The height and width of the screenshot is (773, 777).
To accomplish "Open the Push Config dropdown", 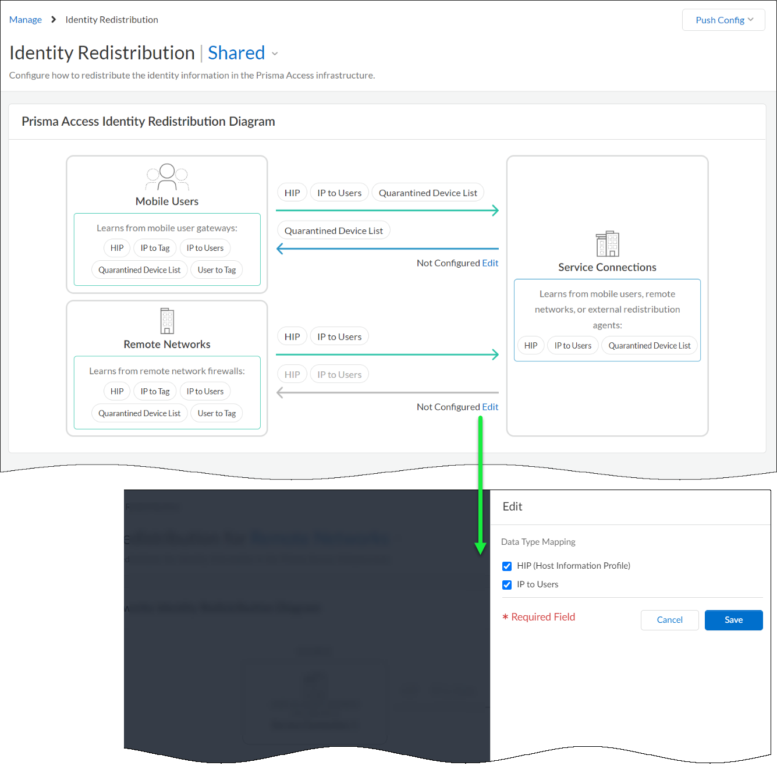I will (723, 20).
